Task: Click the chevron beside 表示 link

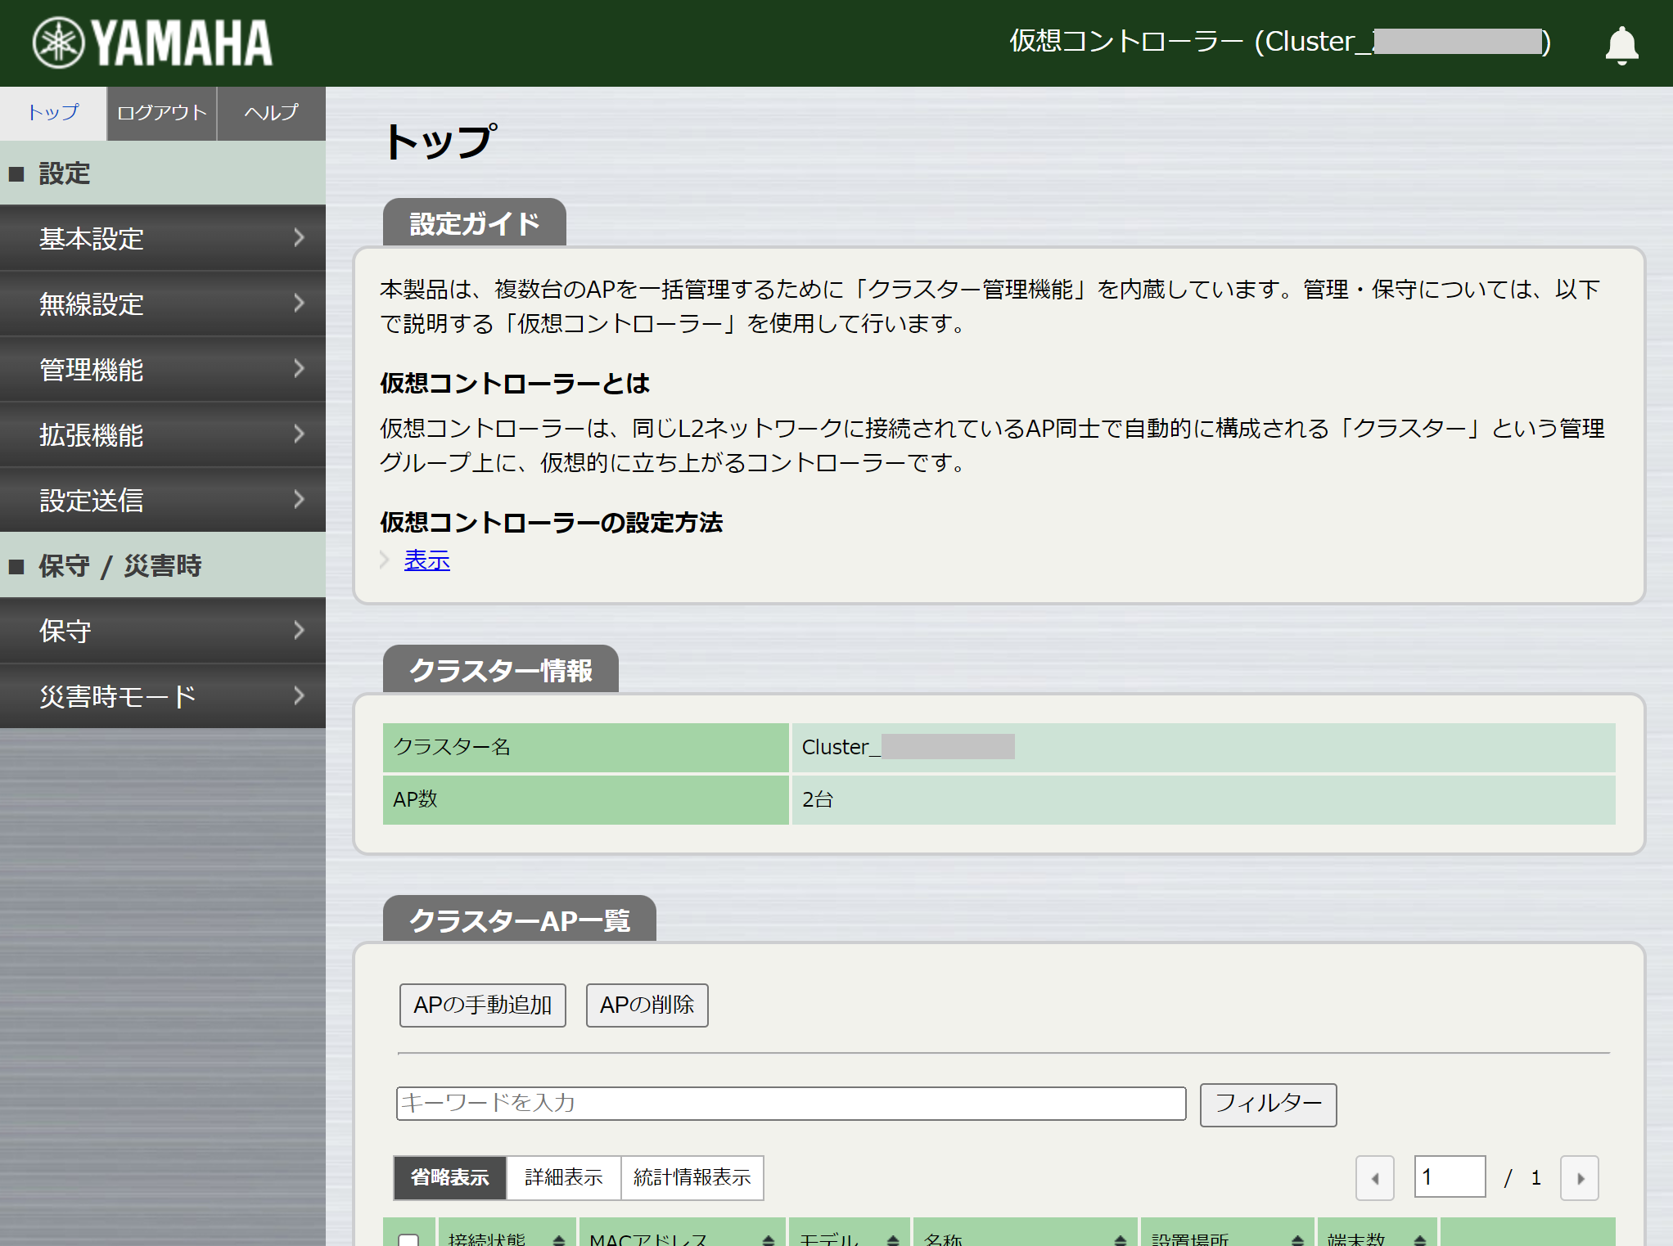Action: [x=385, y=560]
